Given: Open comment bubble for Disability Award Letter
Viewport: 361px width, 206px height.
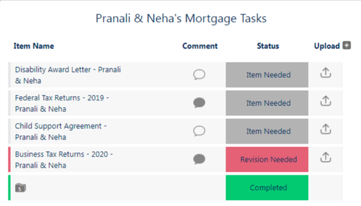Looking at the screenshot, I should point(199,75).
